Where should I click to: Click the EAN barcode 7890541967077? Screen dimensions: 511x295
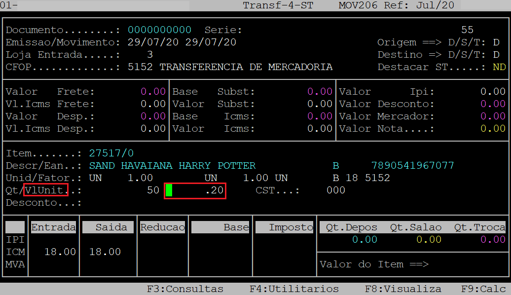point(412,166)
